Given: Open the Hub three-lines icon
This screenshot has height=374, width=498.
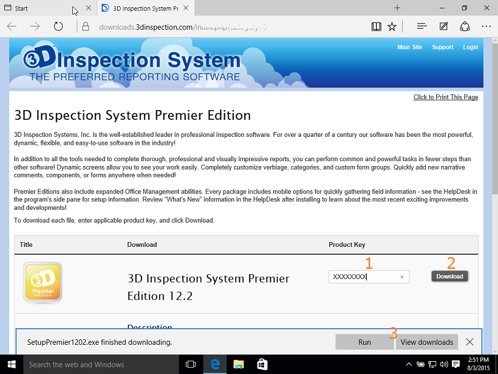Looking at the screenshot, I should click(421, 26).
